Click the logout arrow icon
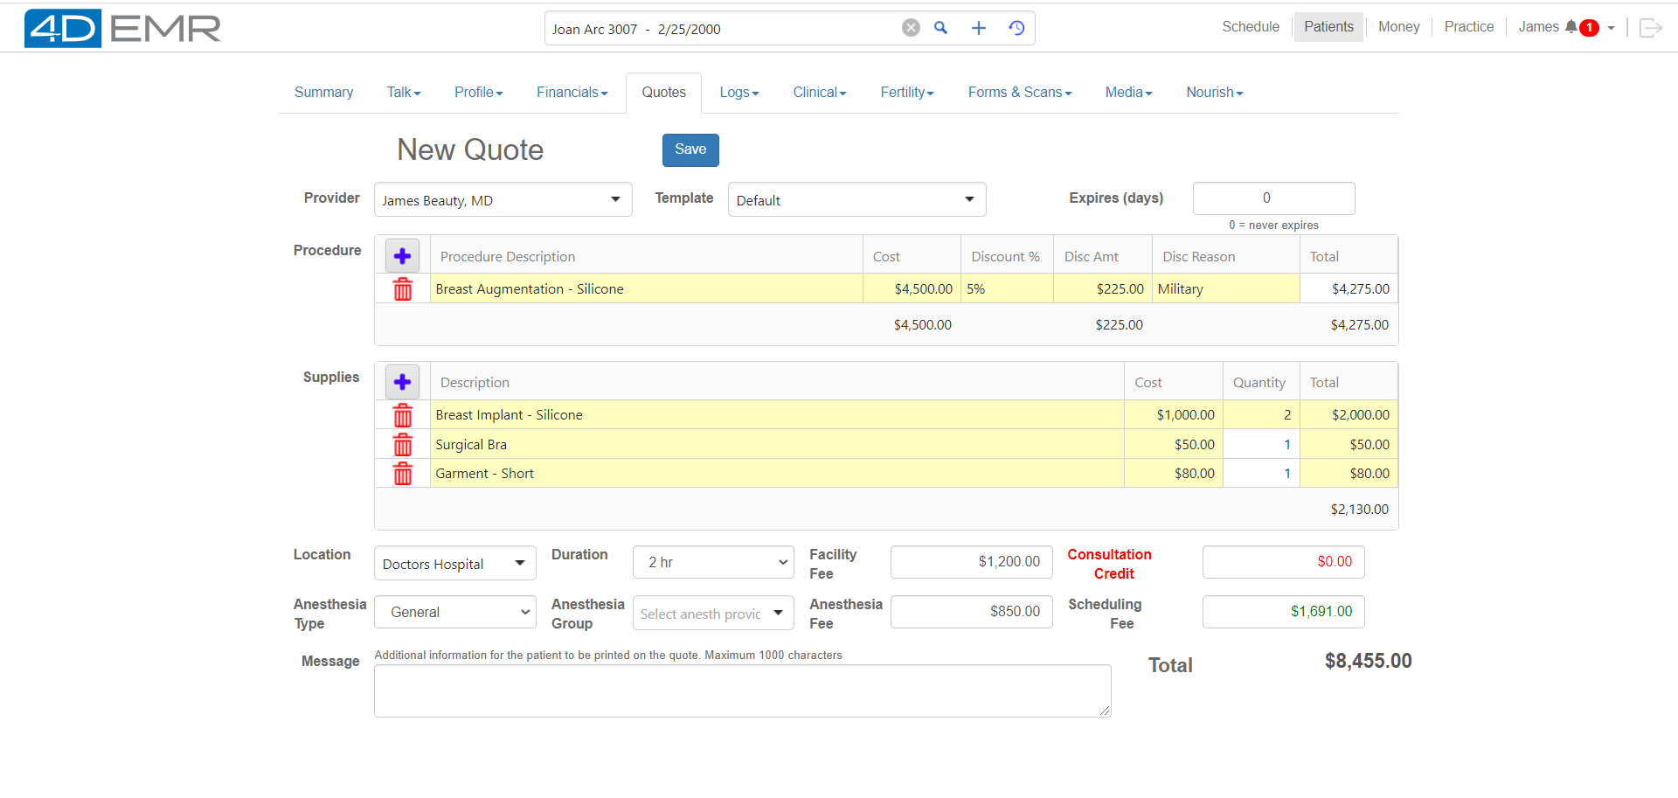The height and width of the screenshot is (798, 1678). [1650, 27]
